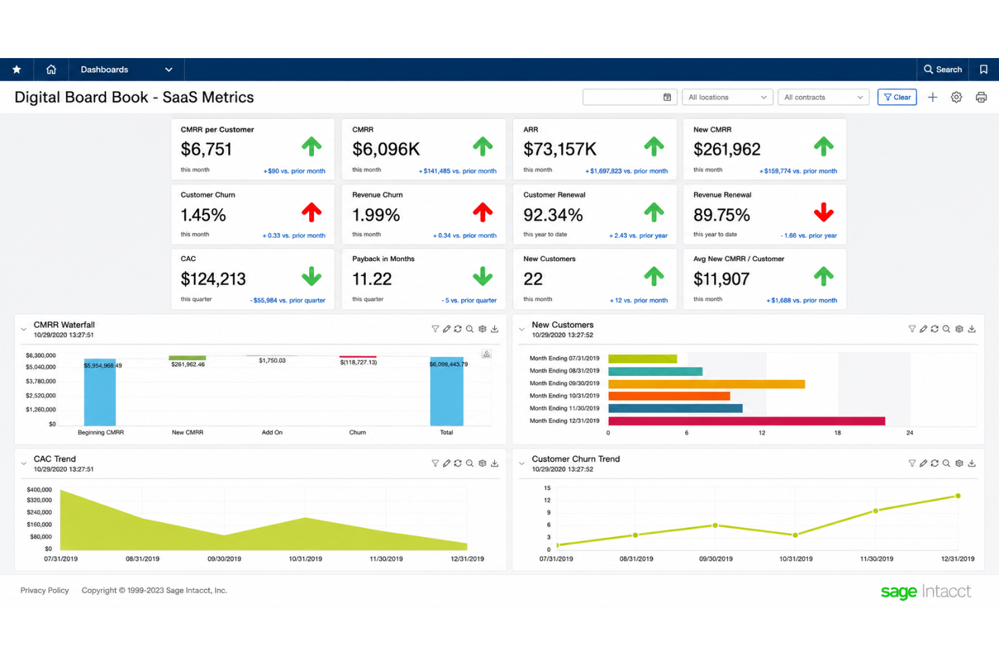Filter the Customer Churn Trend component

(x=912, y=463)
